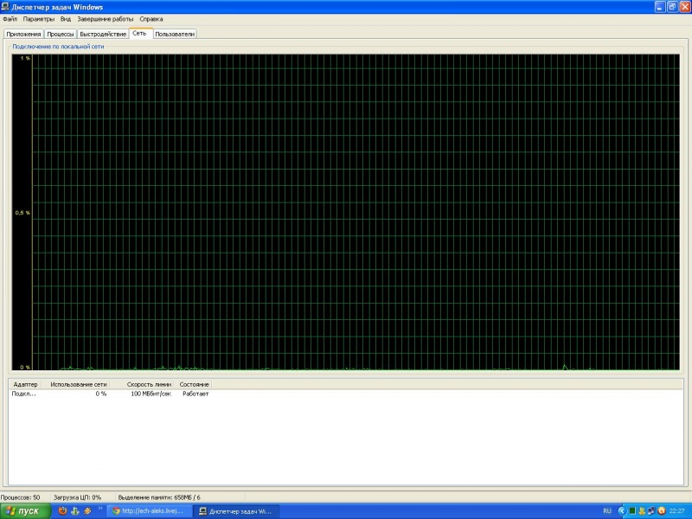Open the Параметры menu
Viewport: 692px width, 519px height.
click(x=38, y=18)
